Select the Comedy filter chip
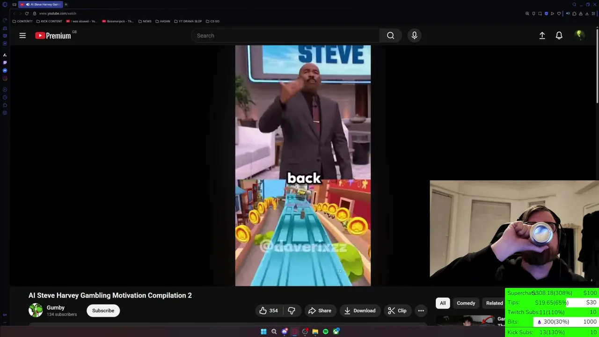The width and height of the screenshot is (599, 337). pyautogui.click(x=466, y=303)
